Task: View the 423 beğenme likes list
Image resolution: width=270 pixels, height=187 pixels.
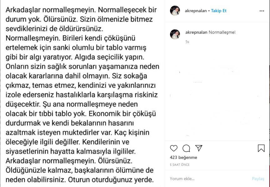Action: [183, 158]
